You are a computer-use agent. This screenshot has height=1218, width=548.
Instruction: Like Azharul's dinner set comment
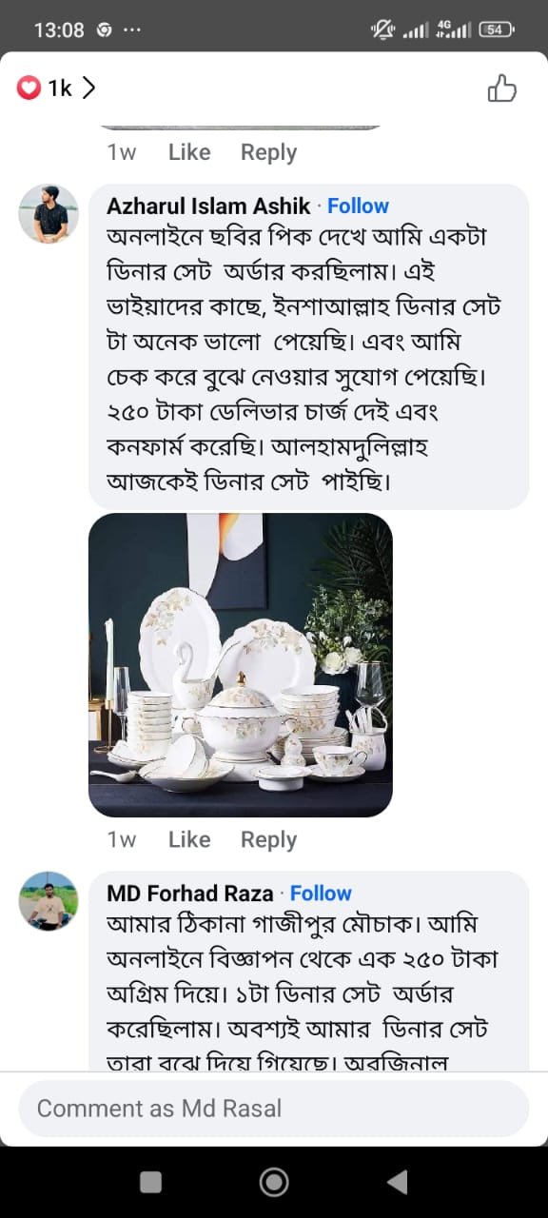(188, 839)
